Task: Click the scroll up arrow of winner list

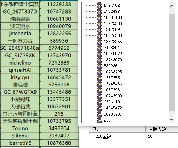Action: click(x=172, y=6)
